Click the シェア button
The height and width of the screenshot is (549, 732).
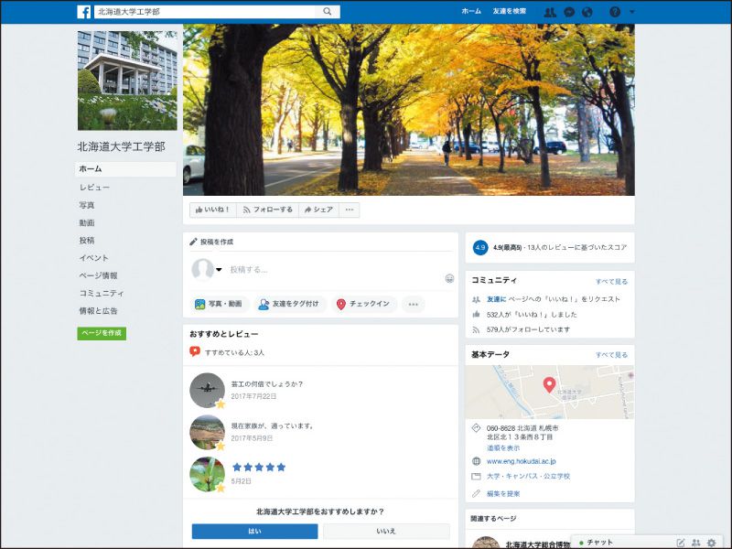coord(318,210)
